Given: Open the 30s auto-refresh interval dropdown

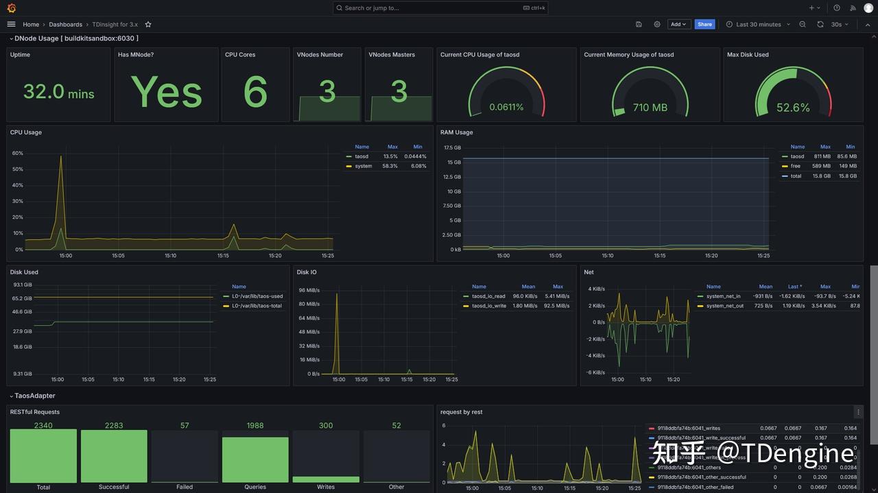Looking at the screenshot, I should [838, 24].
